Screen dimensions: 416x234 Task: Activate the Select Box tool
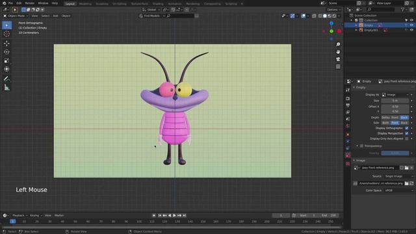[6, 25]
